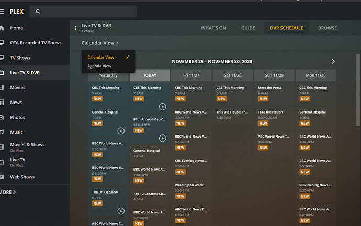Play yesterday's General Hospital recording
Image resolution: width=361 pixels, height=226 pixels.
(x=121, y=131)
